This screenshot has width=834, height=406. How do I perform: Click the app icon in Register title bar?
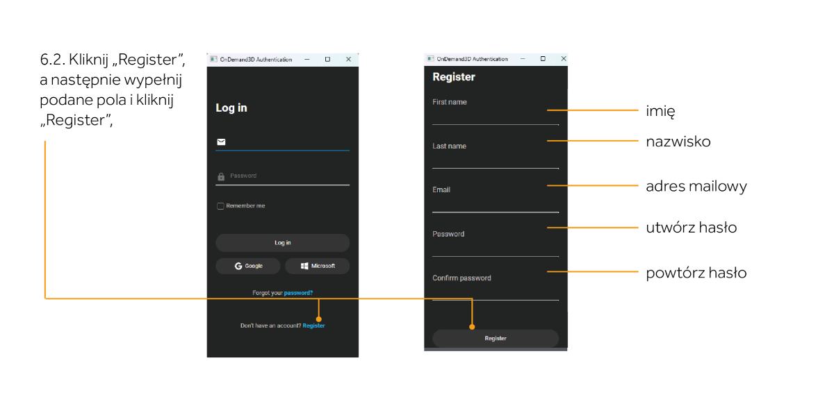[x=431, y=59]
